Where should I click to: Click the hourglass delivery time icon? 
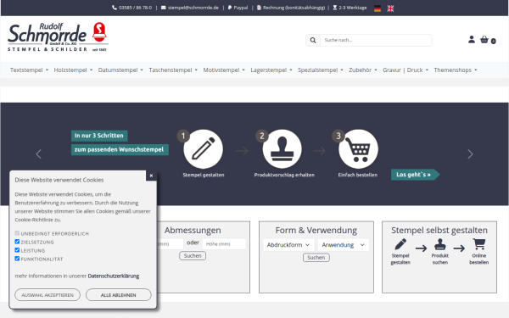tap(335, 8)
